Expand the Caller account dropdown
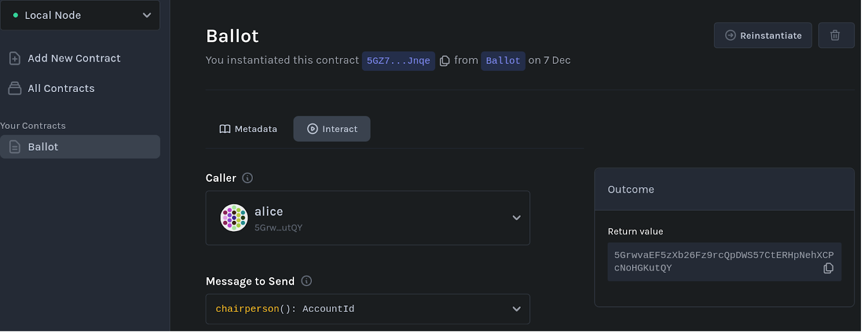868x334 pixels. pos(516,218)
